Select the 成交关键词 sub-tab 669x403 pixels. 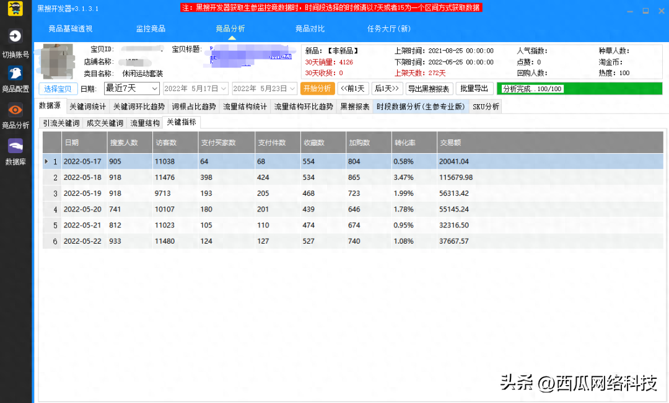(x=105, y=123)
